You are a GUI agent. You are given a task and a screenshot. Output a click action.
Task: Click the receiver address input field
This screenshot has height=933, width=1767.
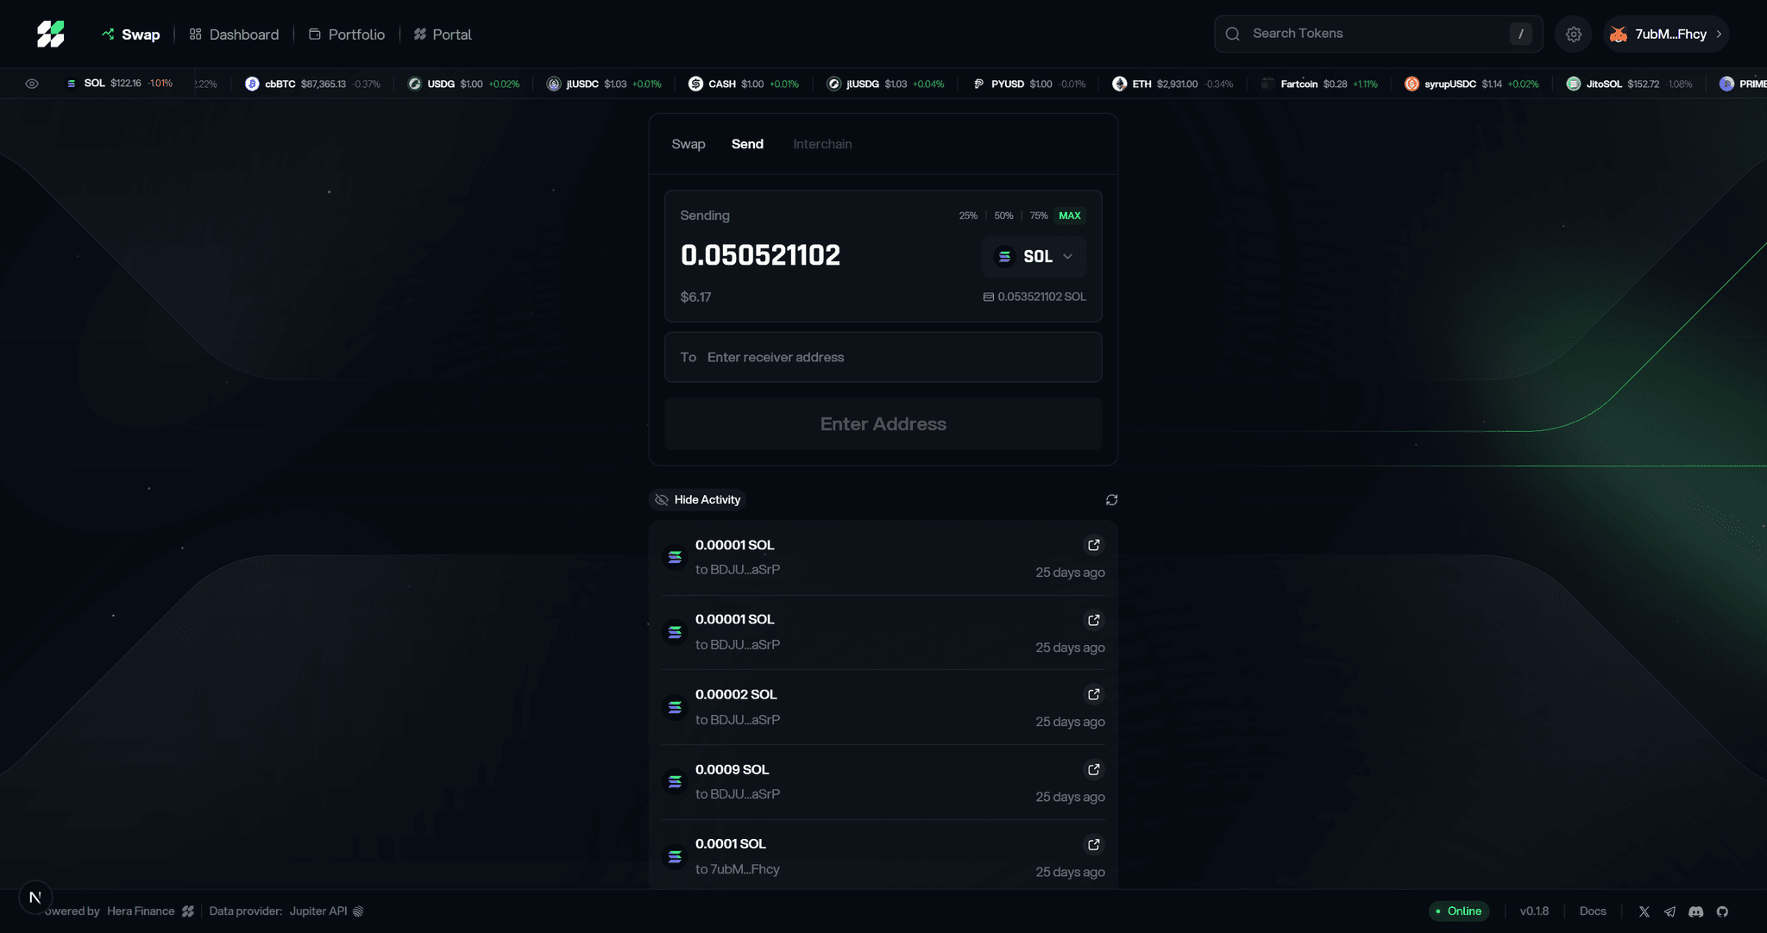(x=882, y=357)
